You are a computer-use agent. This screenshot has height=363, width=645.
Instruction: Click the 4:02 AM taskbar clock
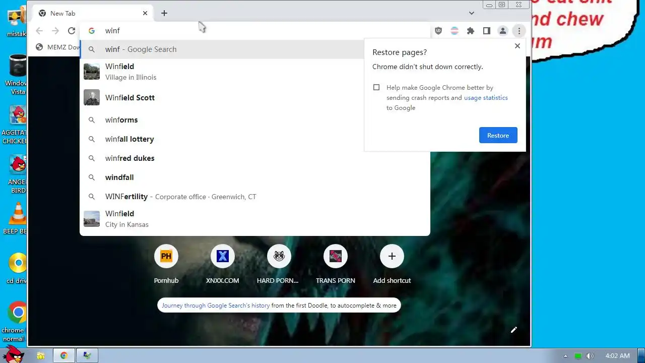(x=617, y=356)
